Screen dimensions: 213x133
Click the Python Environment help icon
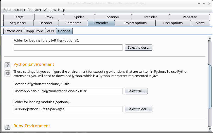(8, 65)
